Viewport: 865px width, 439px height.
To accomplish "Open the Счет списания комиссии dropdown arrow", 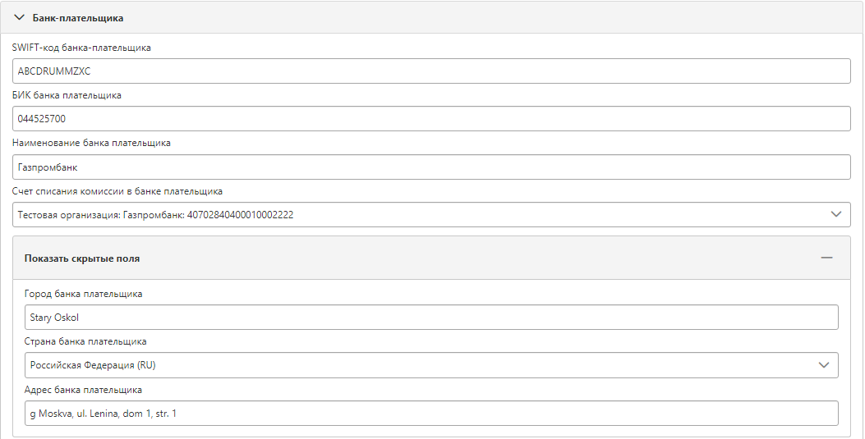I will (835, 214).
